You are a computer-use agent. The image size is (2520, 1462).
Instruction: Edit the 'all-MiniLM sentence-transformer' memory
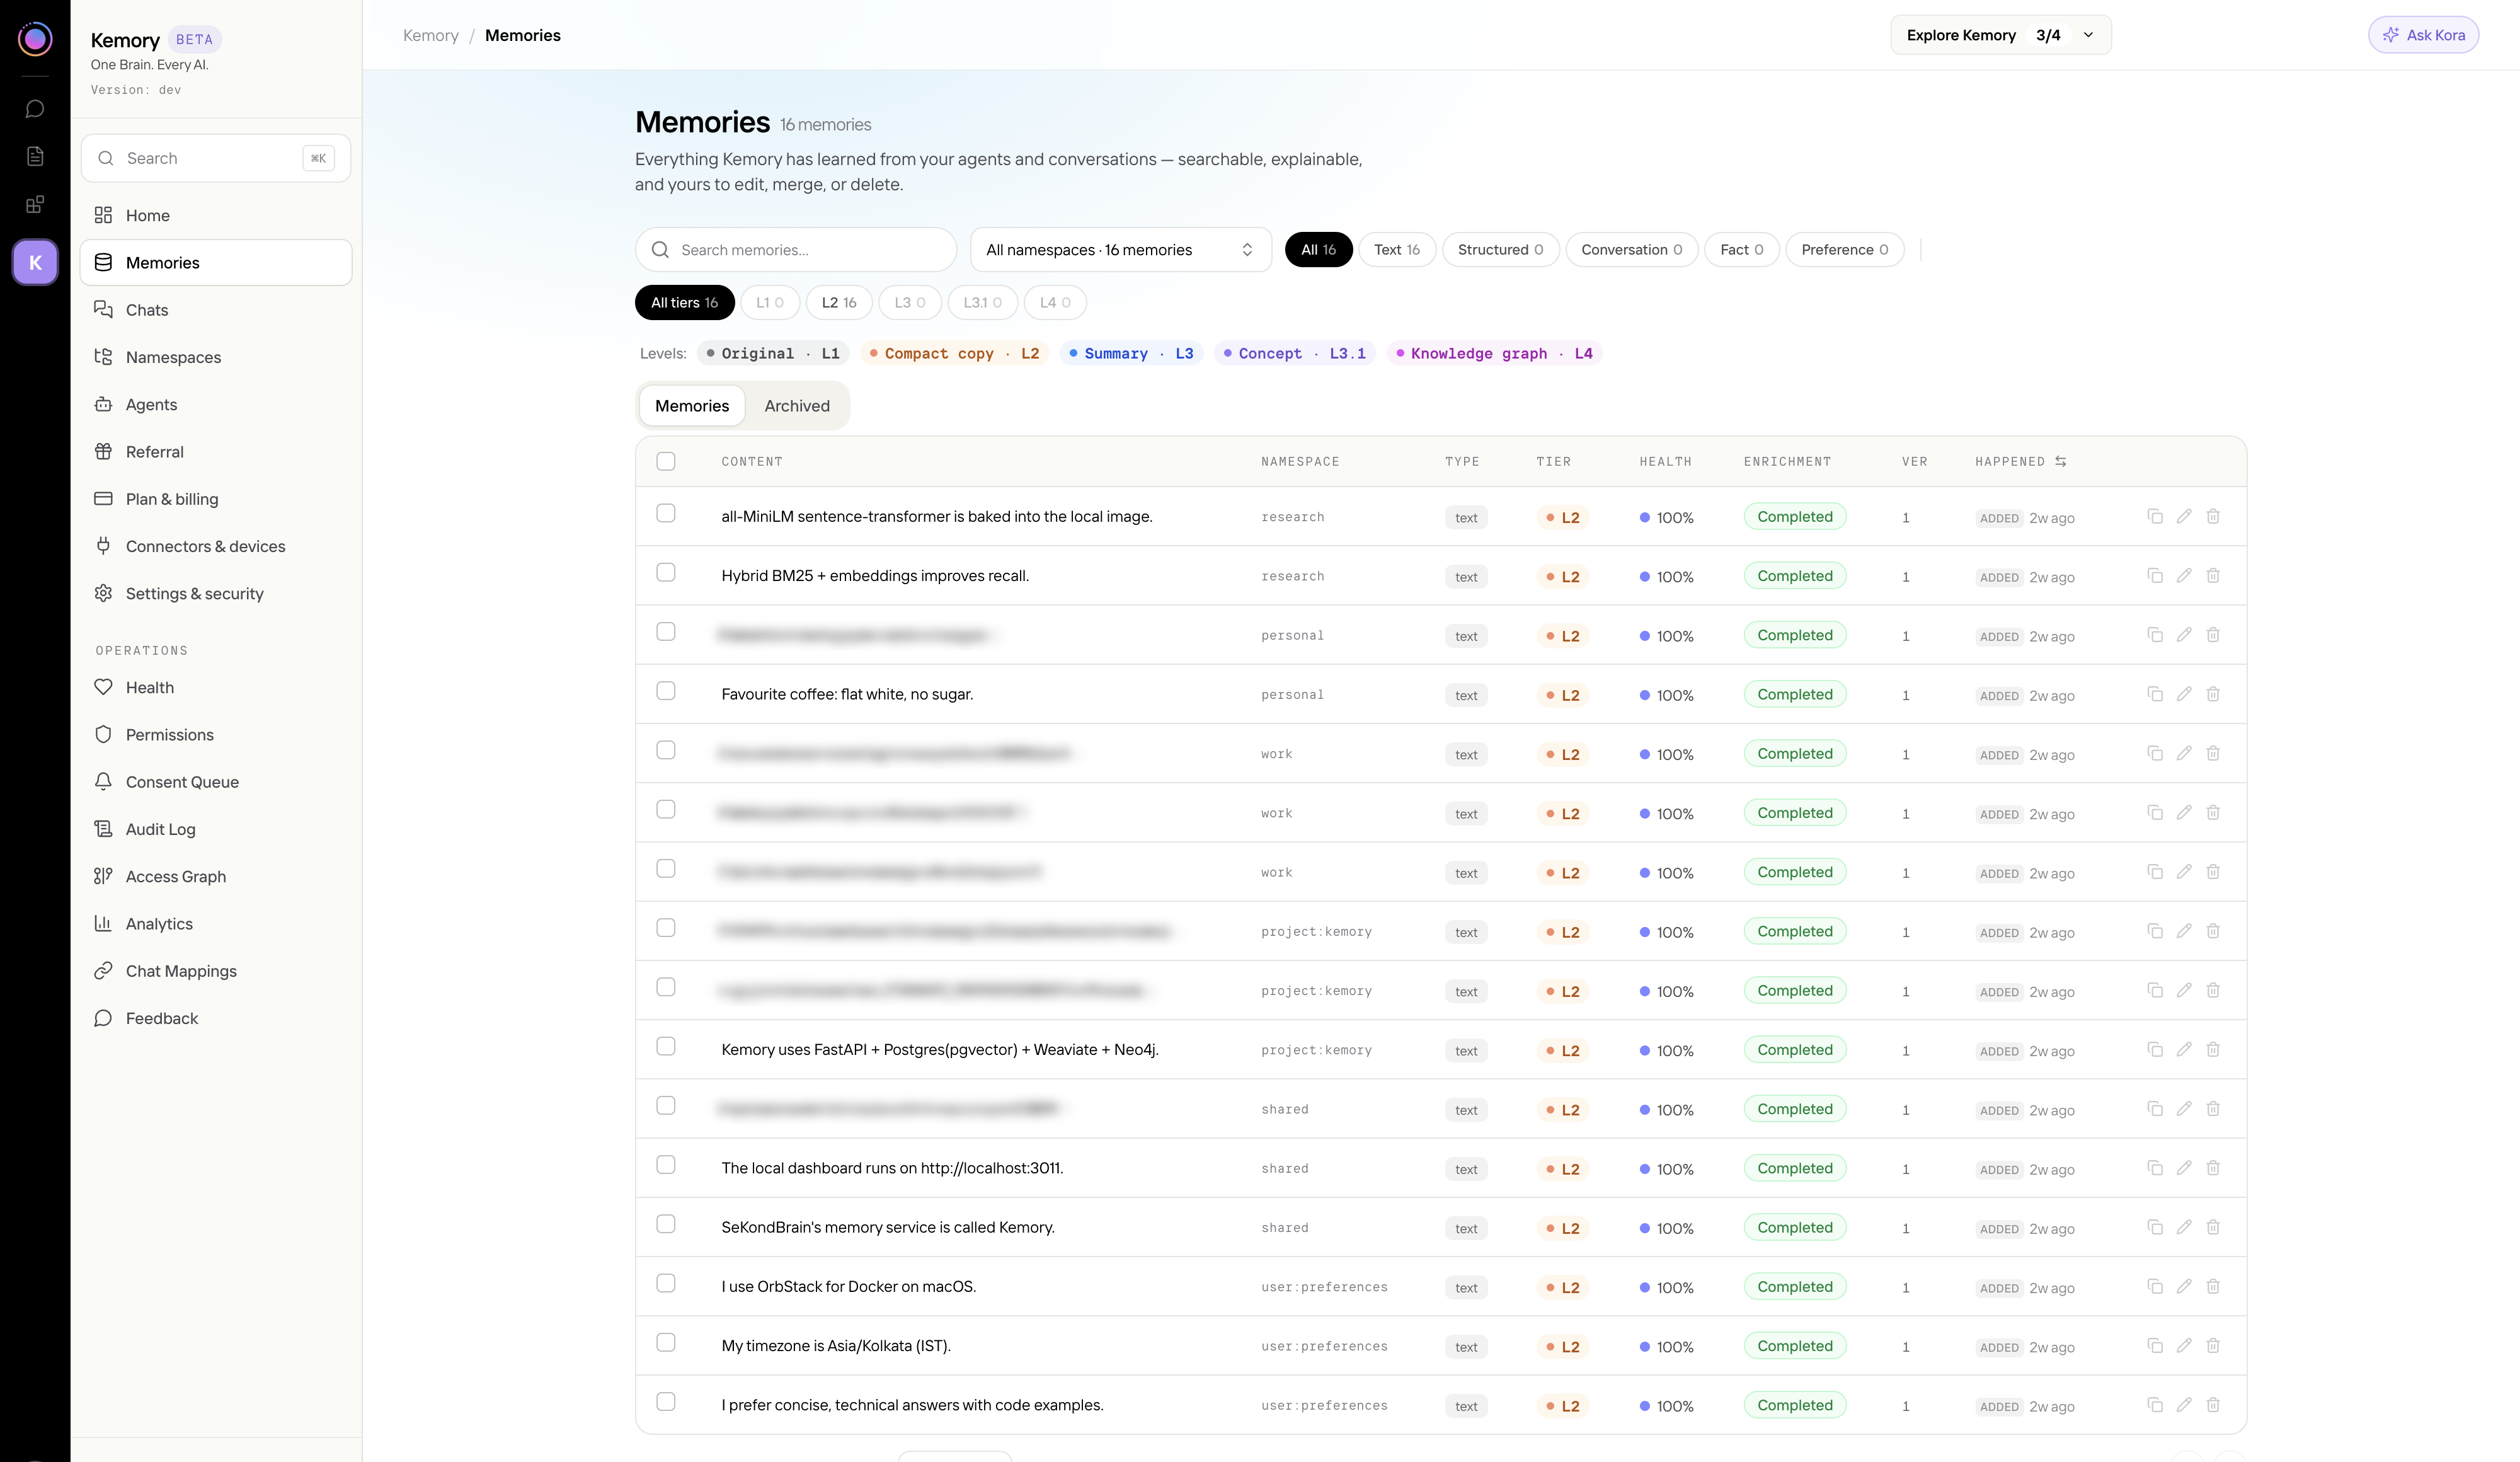pyautogui.click(x=2184, y=517)
